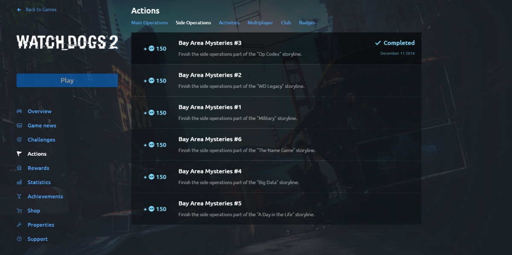The width and height of the screenshot is (512, 255).
Task: Click the Support question mark icon
Action: (19, 239)
